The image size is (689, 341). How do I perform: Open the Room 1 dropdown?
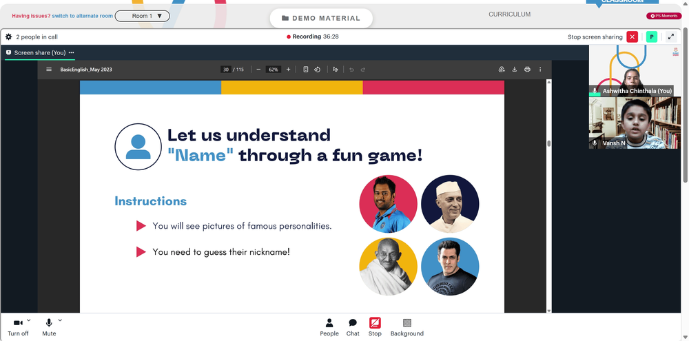142,16
